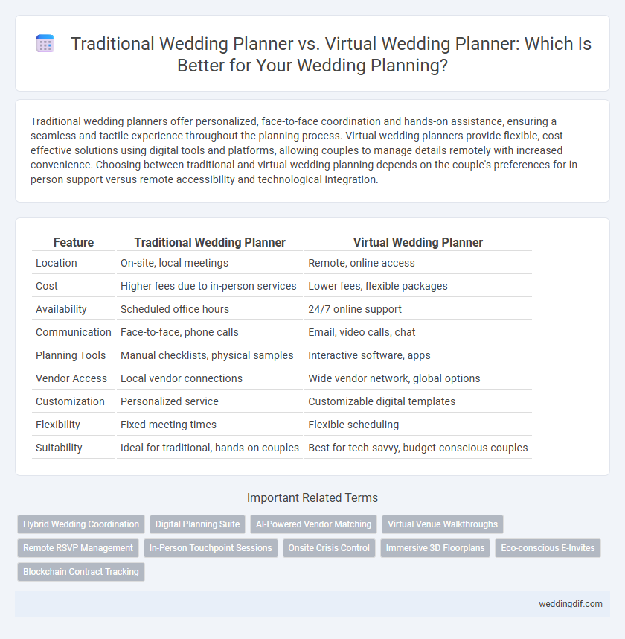Open the Hybrid Wedding Coordination tag

tap(81, 524)
